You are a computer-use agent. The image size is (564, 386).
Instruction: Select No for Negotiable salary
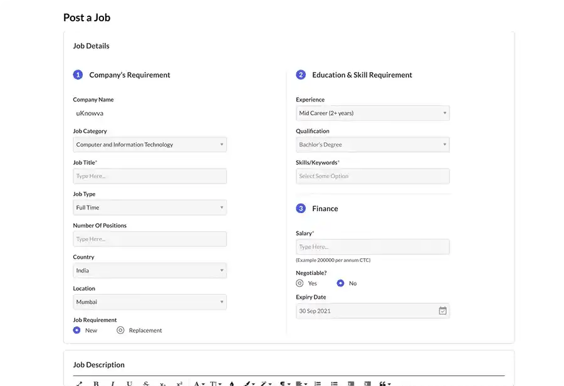(x=340, y=283)
